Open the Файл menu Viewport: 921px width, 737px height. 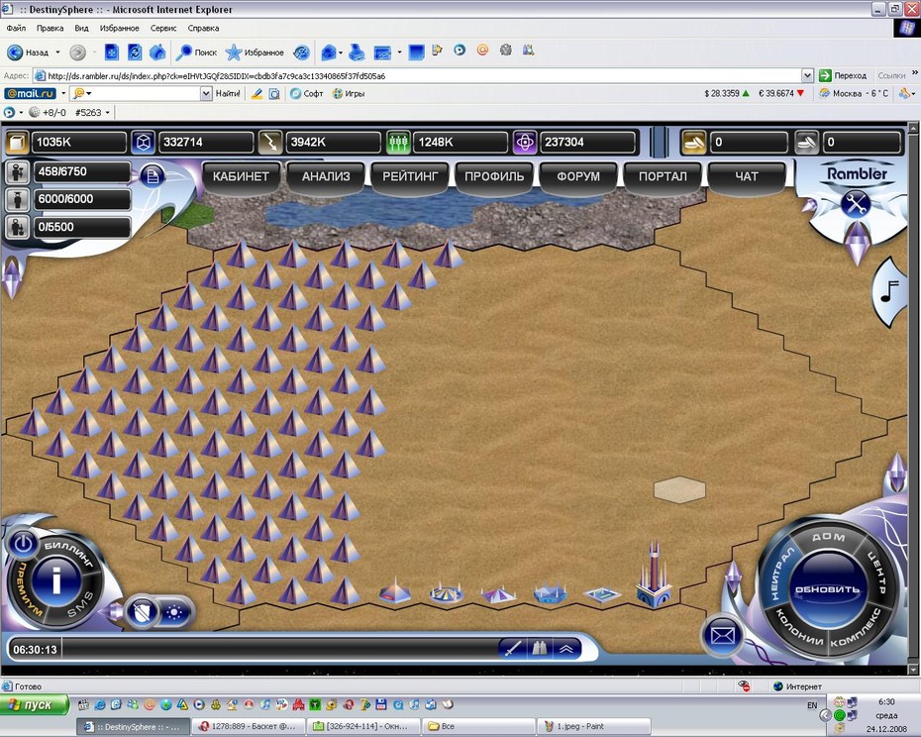(x=16, y=28)
